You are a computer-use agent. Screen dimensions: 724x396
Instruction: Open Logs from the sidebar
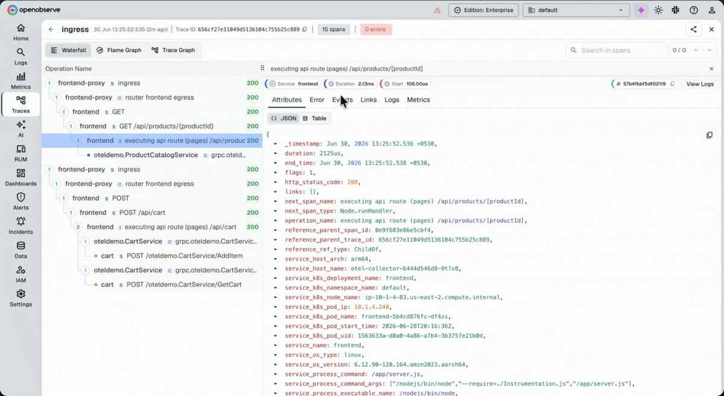pyautogui.click(x=21, y=57)
